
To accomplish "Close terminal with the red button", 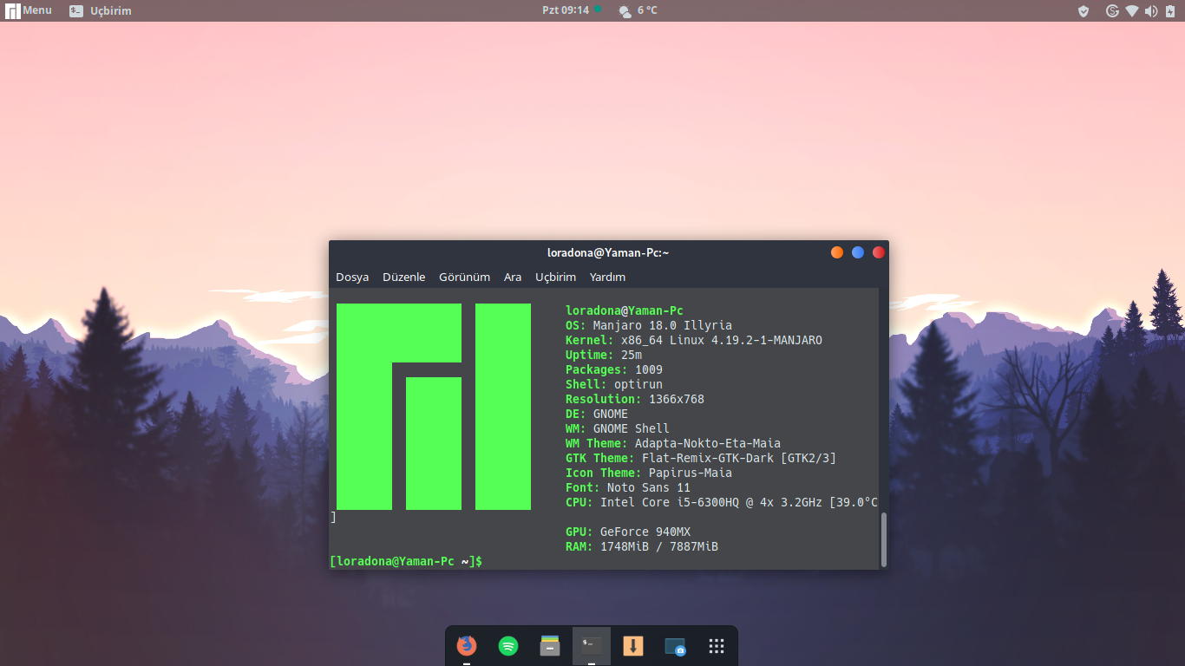I will click(878, 252).
